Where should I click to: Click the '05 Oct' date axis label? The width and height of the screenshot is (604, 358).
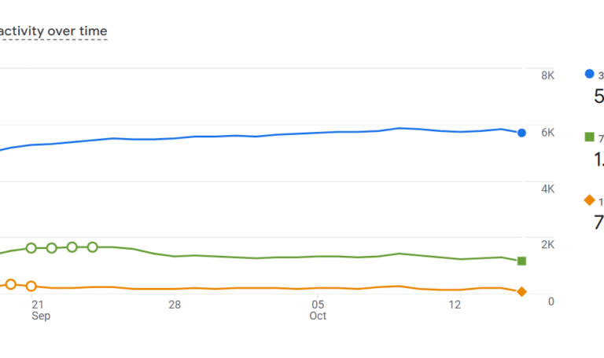[318, 309]
